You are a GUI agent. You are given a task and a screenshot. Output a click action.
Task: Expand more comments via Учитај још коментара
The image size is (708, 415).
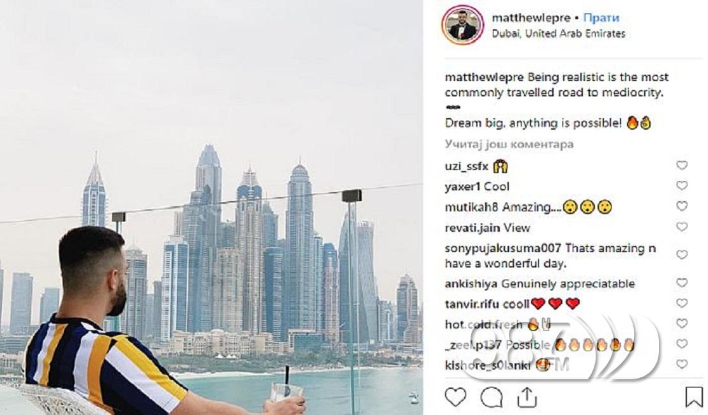[x=509, y=144]
